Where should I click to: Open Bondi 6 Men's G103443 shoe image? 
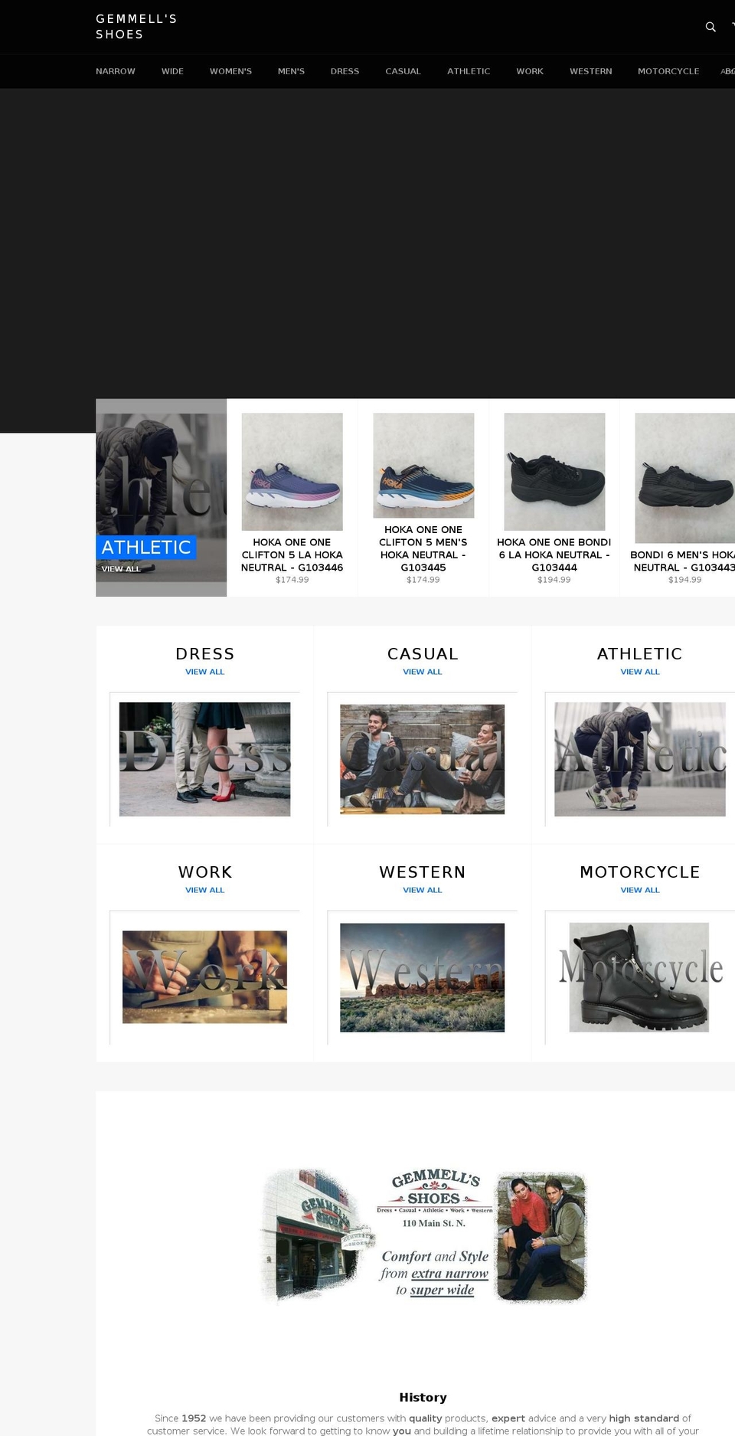(x=684, y=478)
